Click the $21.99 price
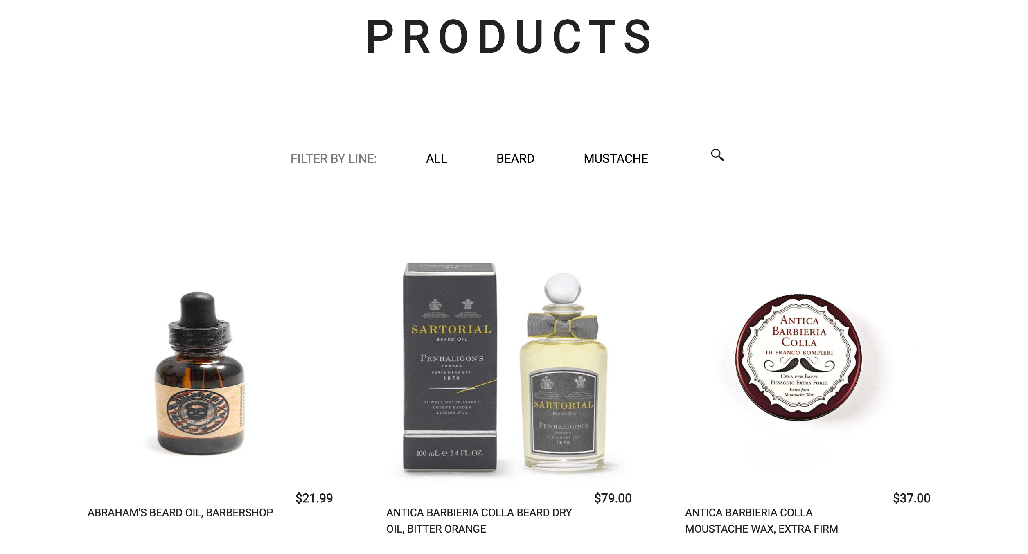Screen dimensions: 1028x554 (314, 498)
